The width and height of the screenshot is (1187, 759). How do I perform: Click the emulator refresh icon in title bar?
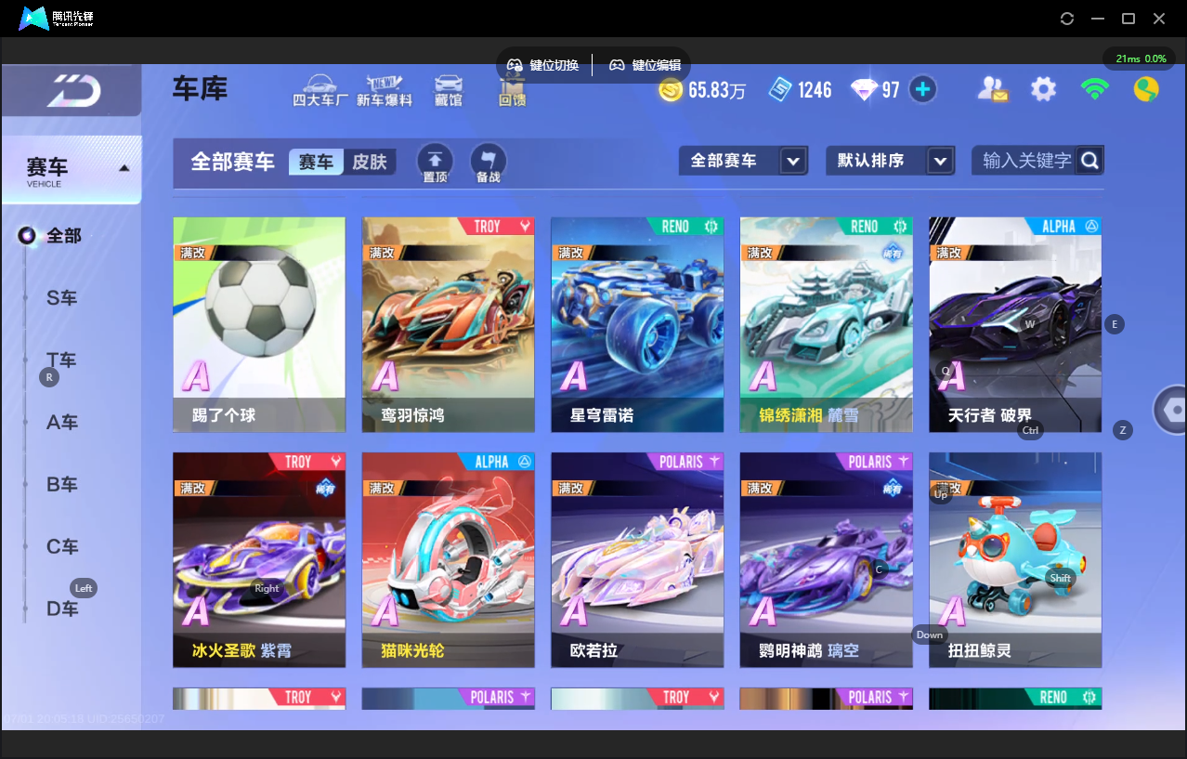click(x=1067, y=19)
